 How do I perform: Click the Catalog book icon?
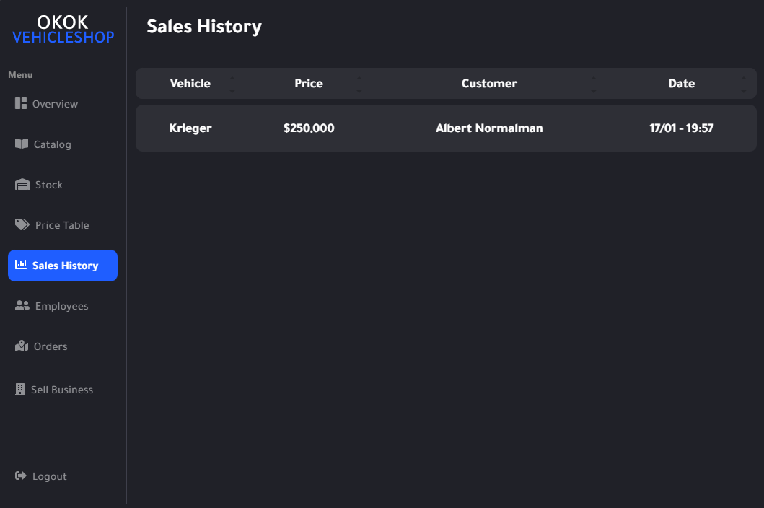pos(22,144)
